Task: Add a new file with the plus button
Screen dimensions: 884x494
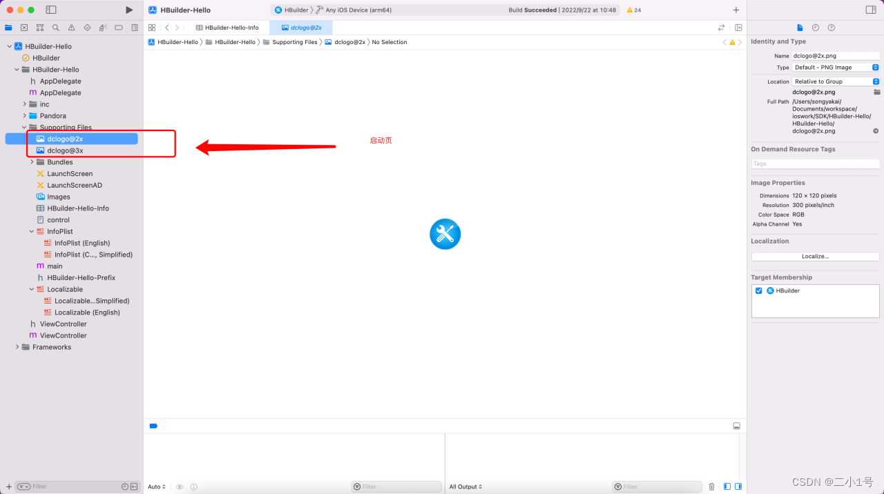Action: (x=9, y=486)
